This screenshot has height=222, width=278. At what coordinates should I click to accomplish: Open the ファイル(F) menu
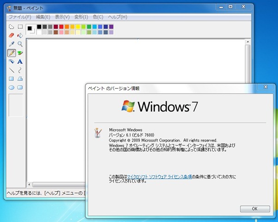(x=20, y=17)
